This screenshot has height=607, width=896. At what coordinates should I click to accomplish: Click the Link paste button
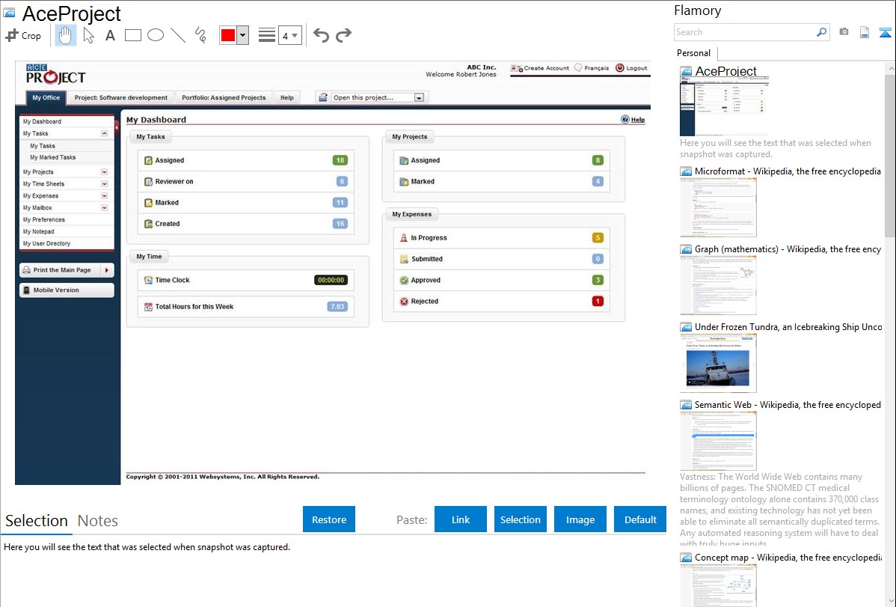461,519
